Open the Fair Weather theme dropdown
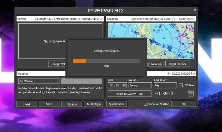 [39, 81]
